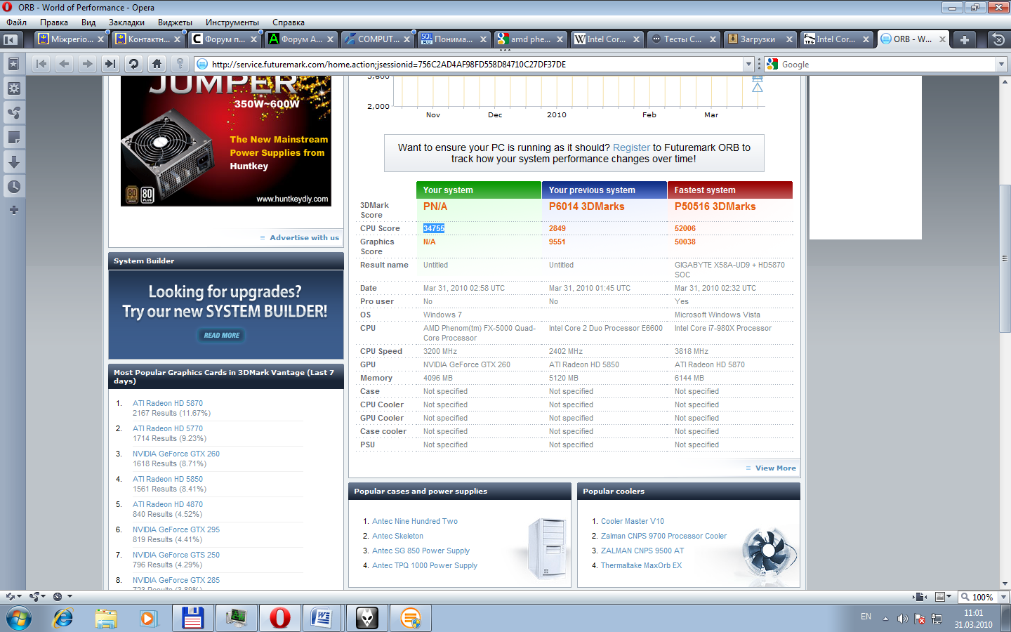
Task: Open Zalman CNPS 9700 Processor Cooler link
Action: point(663,536)
